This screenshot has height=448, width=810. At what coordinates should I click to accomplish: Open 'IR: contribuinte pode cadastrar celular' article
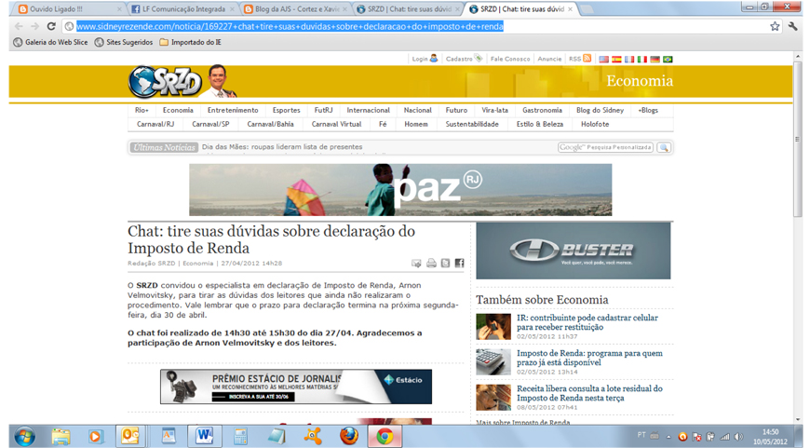click(587, 322)
